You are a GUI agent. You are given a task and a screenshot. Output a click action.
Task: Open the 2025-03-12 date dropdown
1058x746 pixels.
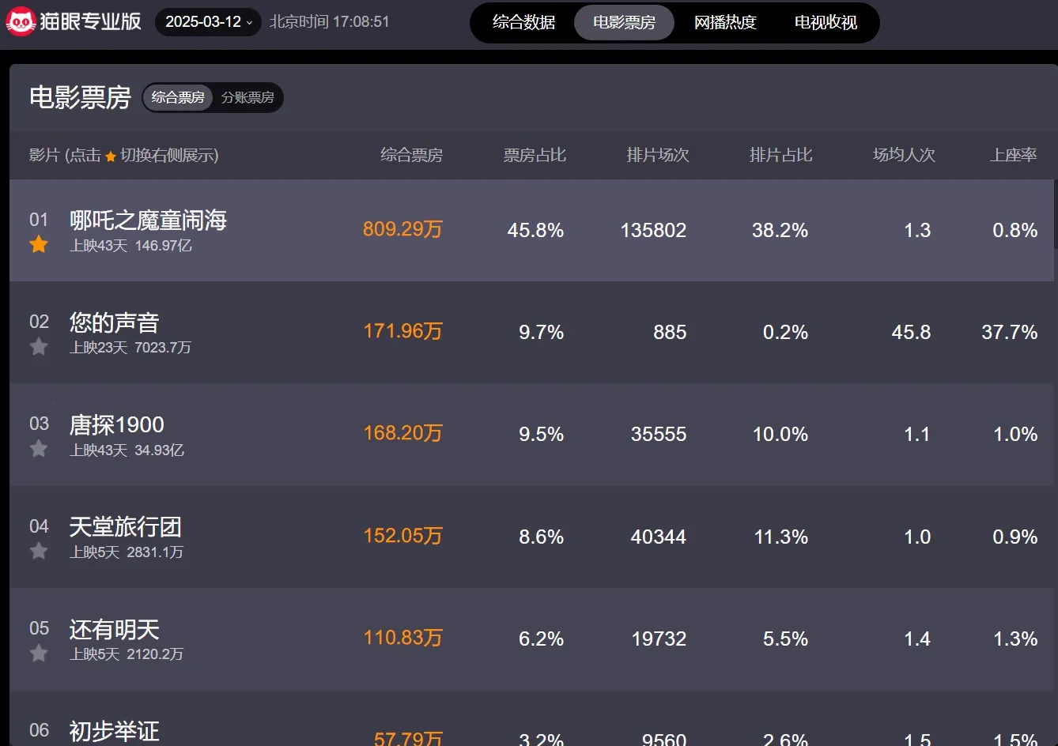tap(209, 22)
